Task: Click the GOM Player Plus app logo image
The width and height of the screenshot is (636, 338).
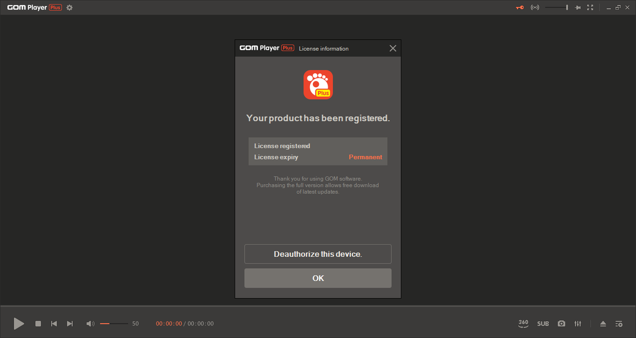Action: click(318, 85)
